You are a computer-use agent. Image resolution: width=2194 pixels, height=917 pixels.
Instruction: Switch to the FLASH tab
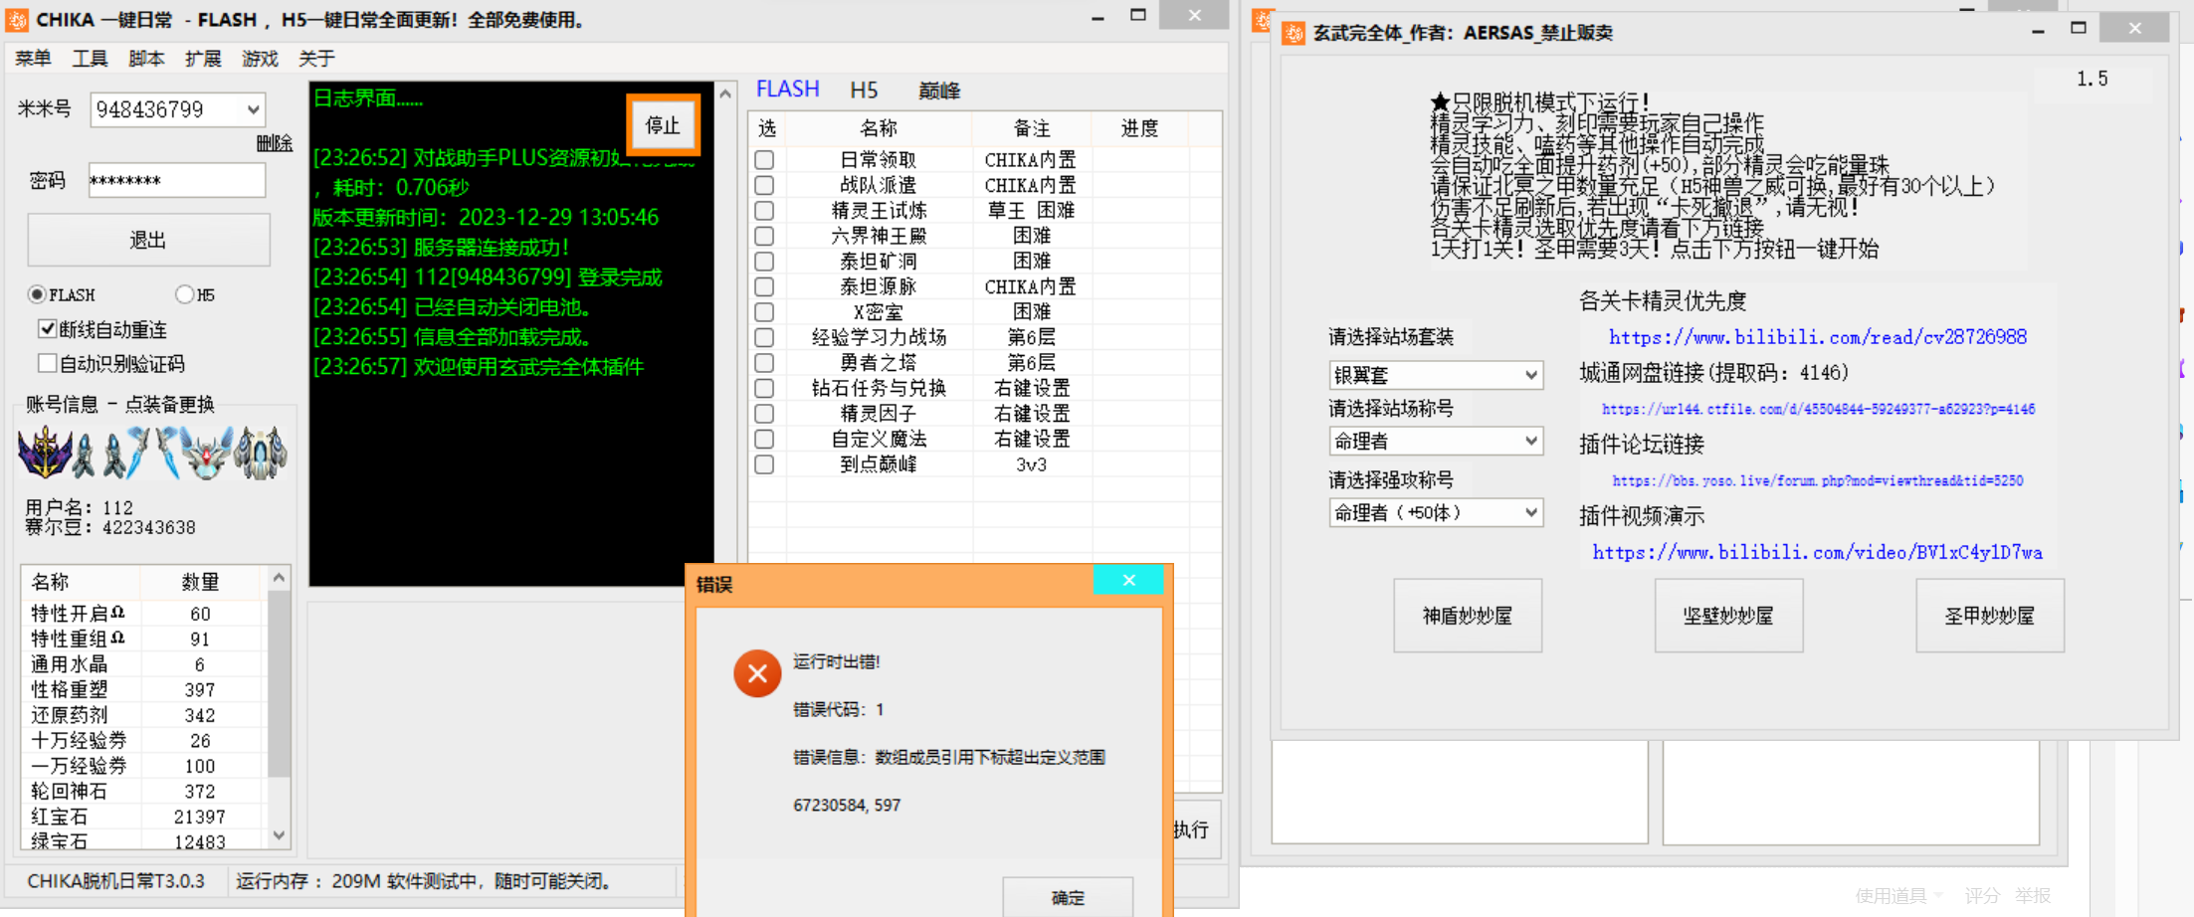point(787,90)
